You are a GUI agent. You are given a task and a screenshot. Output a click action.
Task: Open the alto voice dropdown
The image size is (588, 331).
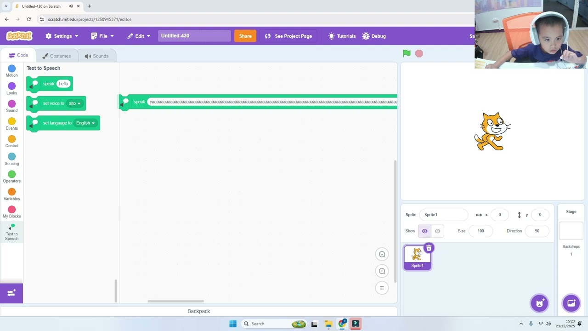coord(75,103)
